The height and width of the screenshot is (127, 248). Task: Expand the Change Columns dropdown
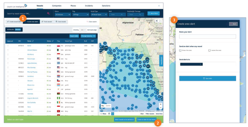coord(88,36)
